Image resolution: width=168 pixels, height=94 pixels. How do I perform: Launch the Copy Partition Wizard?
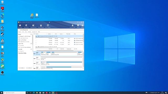click(x=23, y=38)
